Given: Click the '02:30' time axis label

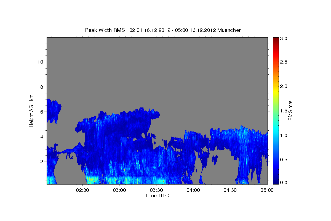Looking at the screenshot, I should tap(83, 190).
